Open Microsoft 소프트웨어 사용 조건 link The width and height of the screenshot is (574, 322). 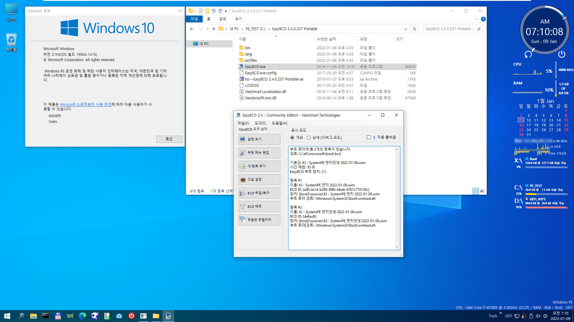tap(86, 104)
